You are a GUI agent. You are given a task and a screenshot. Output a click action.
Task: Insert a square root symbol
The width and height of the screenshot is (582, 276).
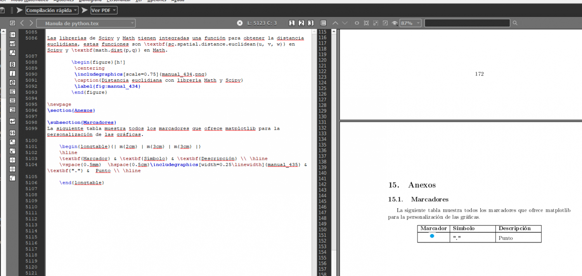click(x=12, y=177)
